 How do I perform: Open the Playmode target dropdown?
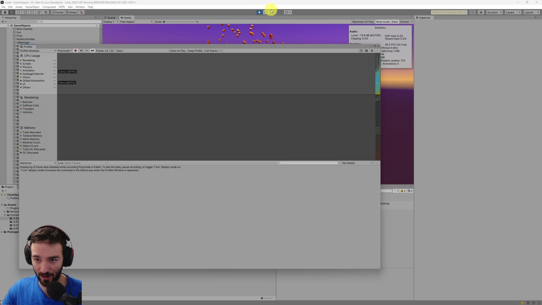coord(64,51)
